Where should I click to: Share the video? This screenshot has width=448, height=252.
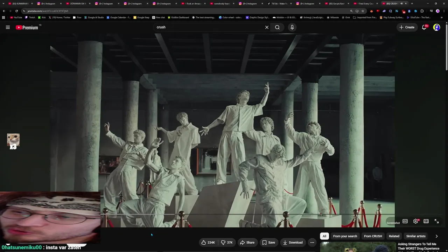pos(247,243)
